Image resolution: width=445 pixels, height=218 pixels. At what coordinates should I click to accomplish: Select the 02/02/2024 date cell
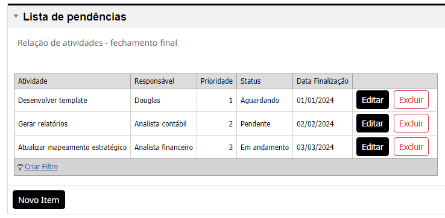pyautogui.click(x=323, y=123)
